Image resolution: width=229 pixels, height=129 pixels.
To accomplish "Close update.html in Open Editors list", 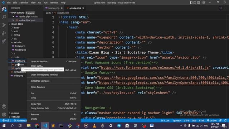I will 13,20.
